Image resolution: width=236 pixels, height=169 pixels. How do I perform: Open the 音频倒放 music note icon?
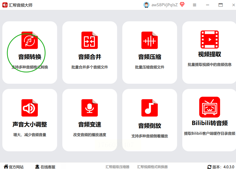point(149,108)
